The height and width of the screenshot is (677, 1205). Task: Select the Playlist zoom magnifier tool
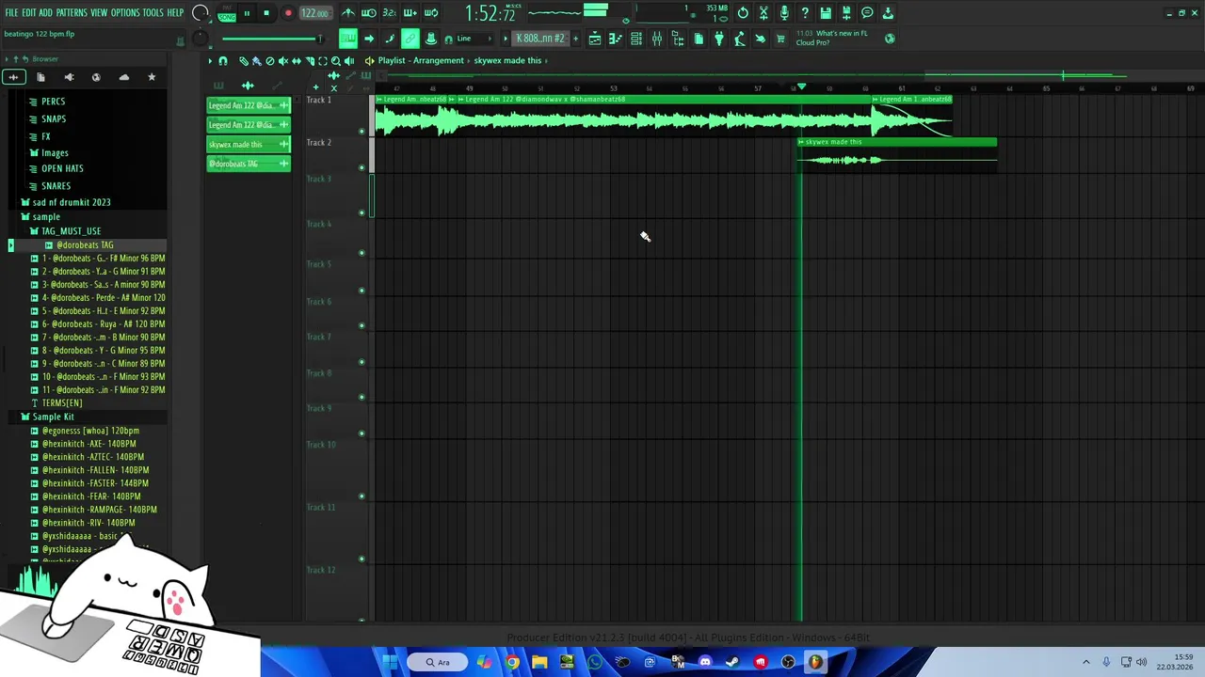(x=336, y=60)
